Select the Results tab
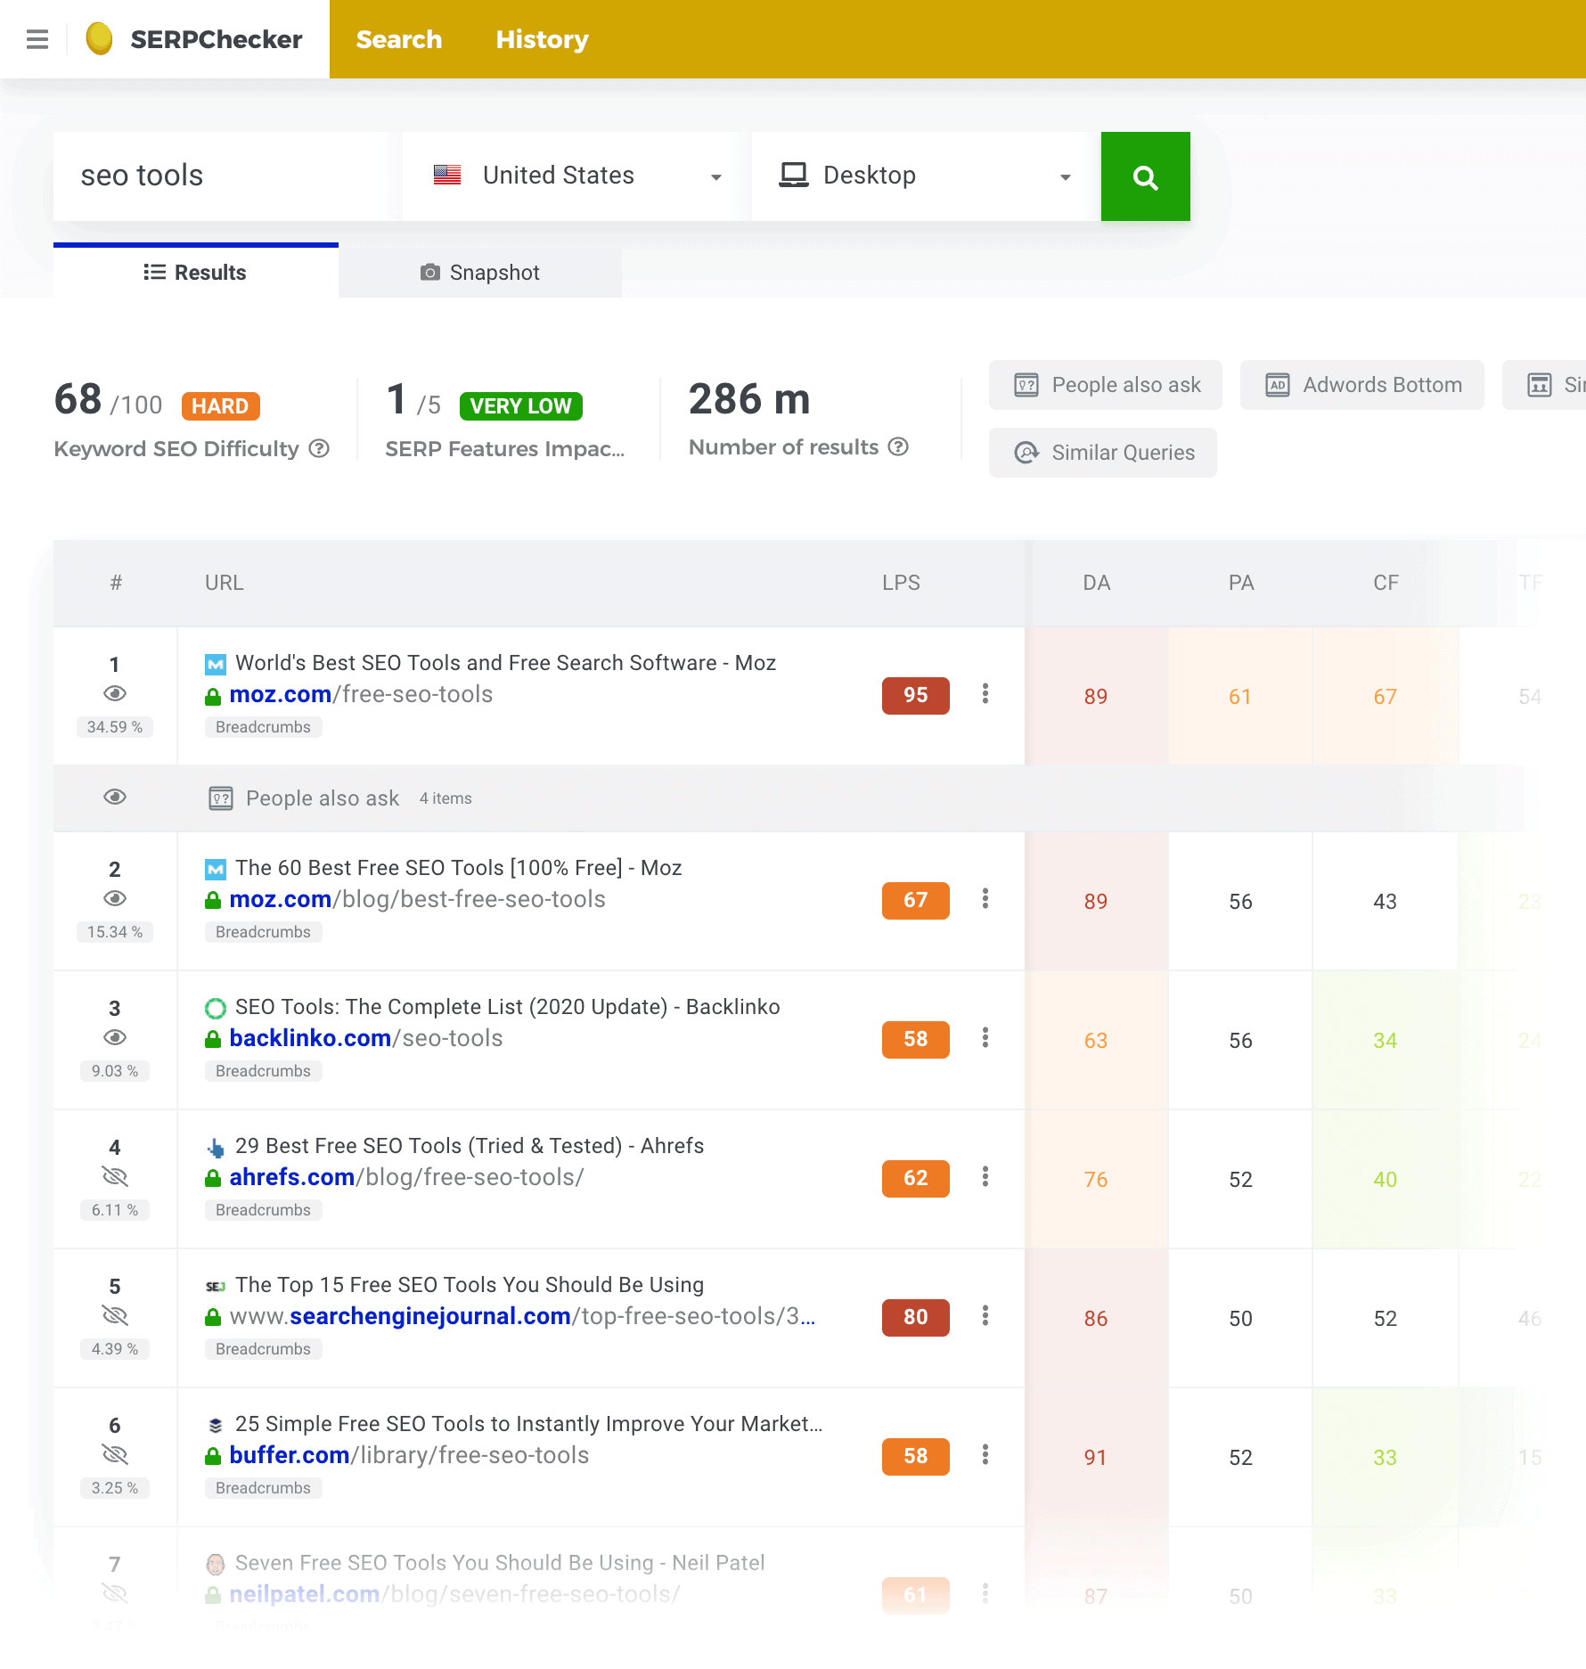 (196, 273)
